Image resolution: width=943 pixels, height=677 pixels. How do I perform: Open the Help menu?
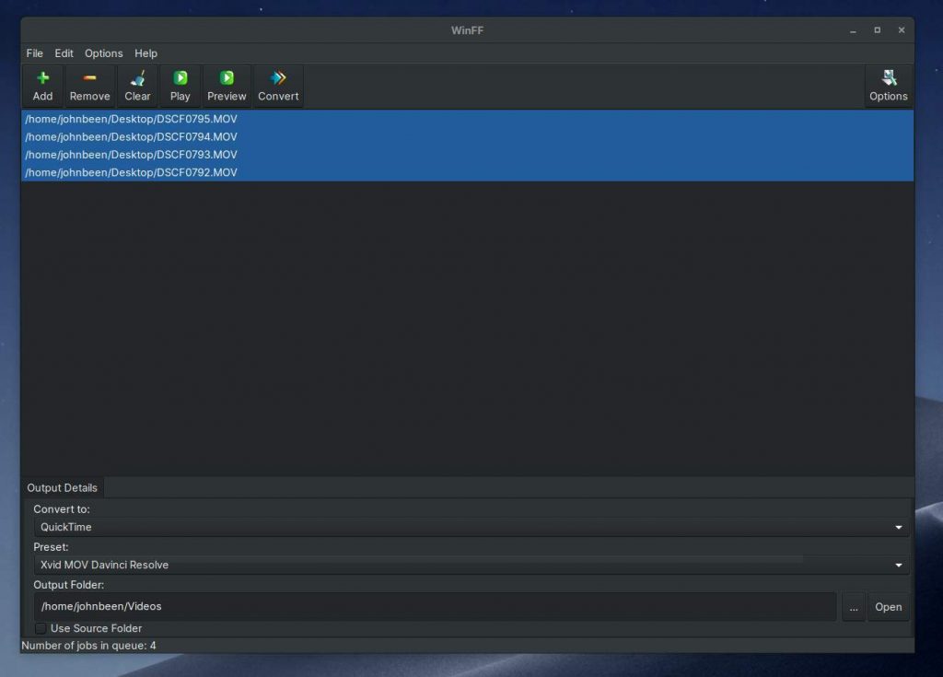coord(146,53)
